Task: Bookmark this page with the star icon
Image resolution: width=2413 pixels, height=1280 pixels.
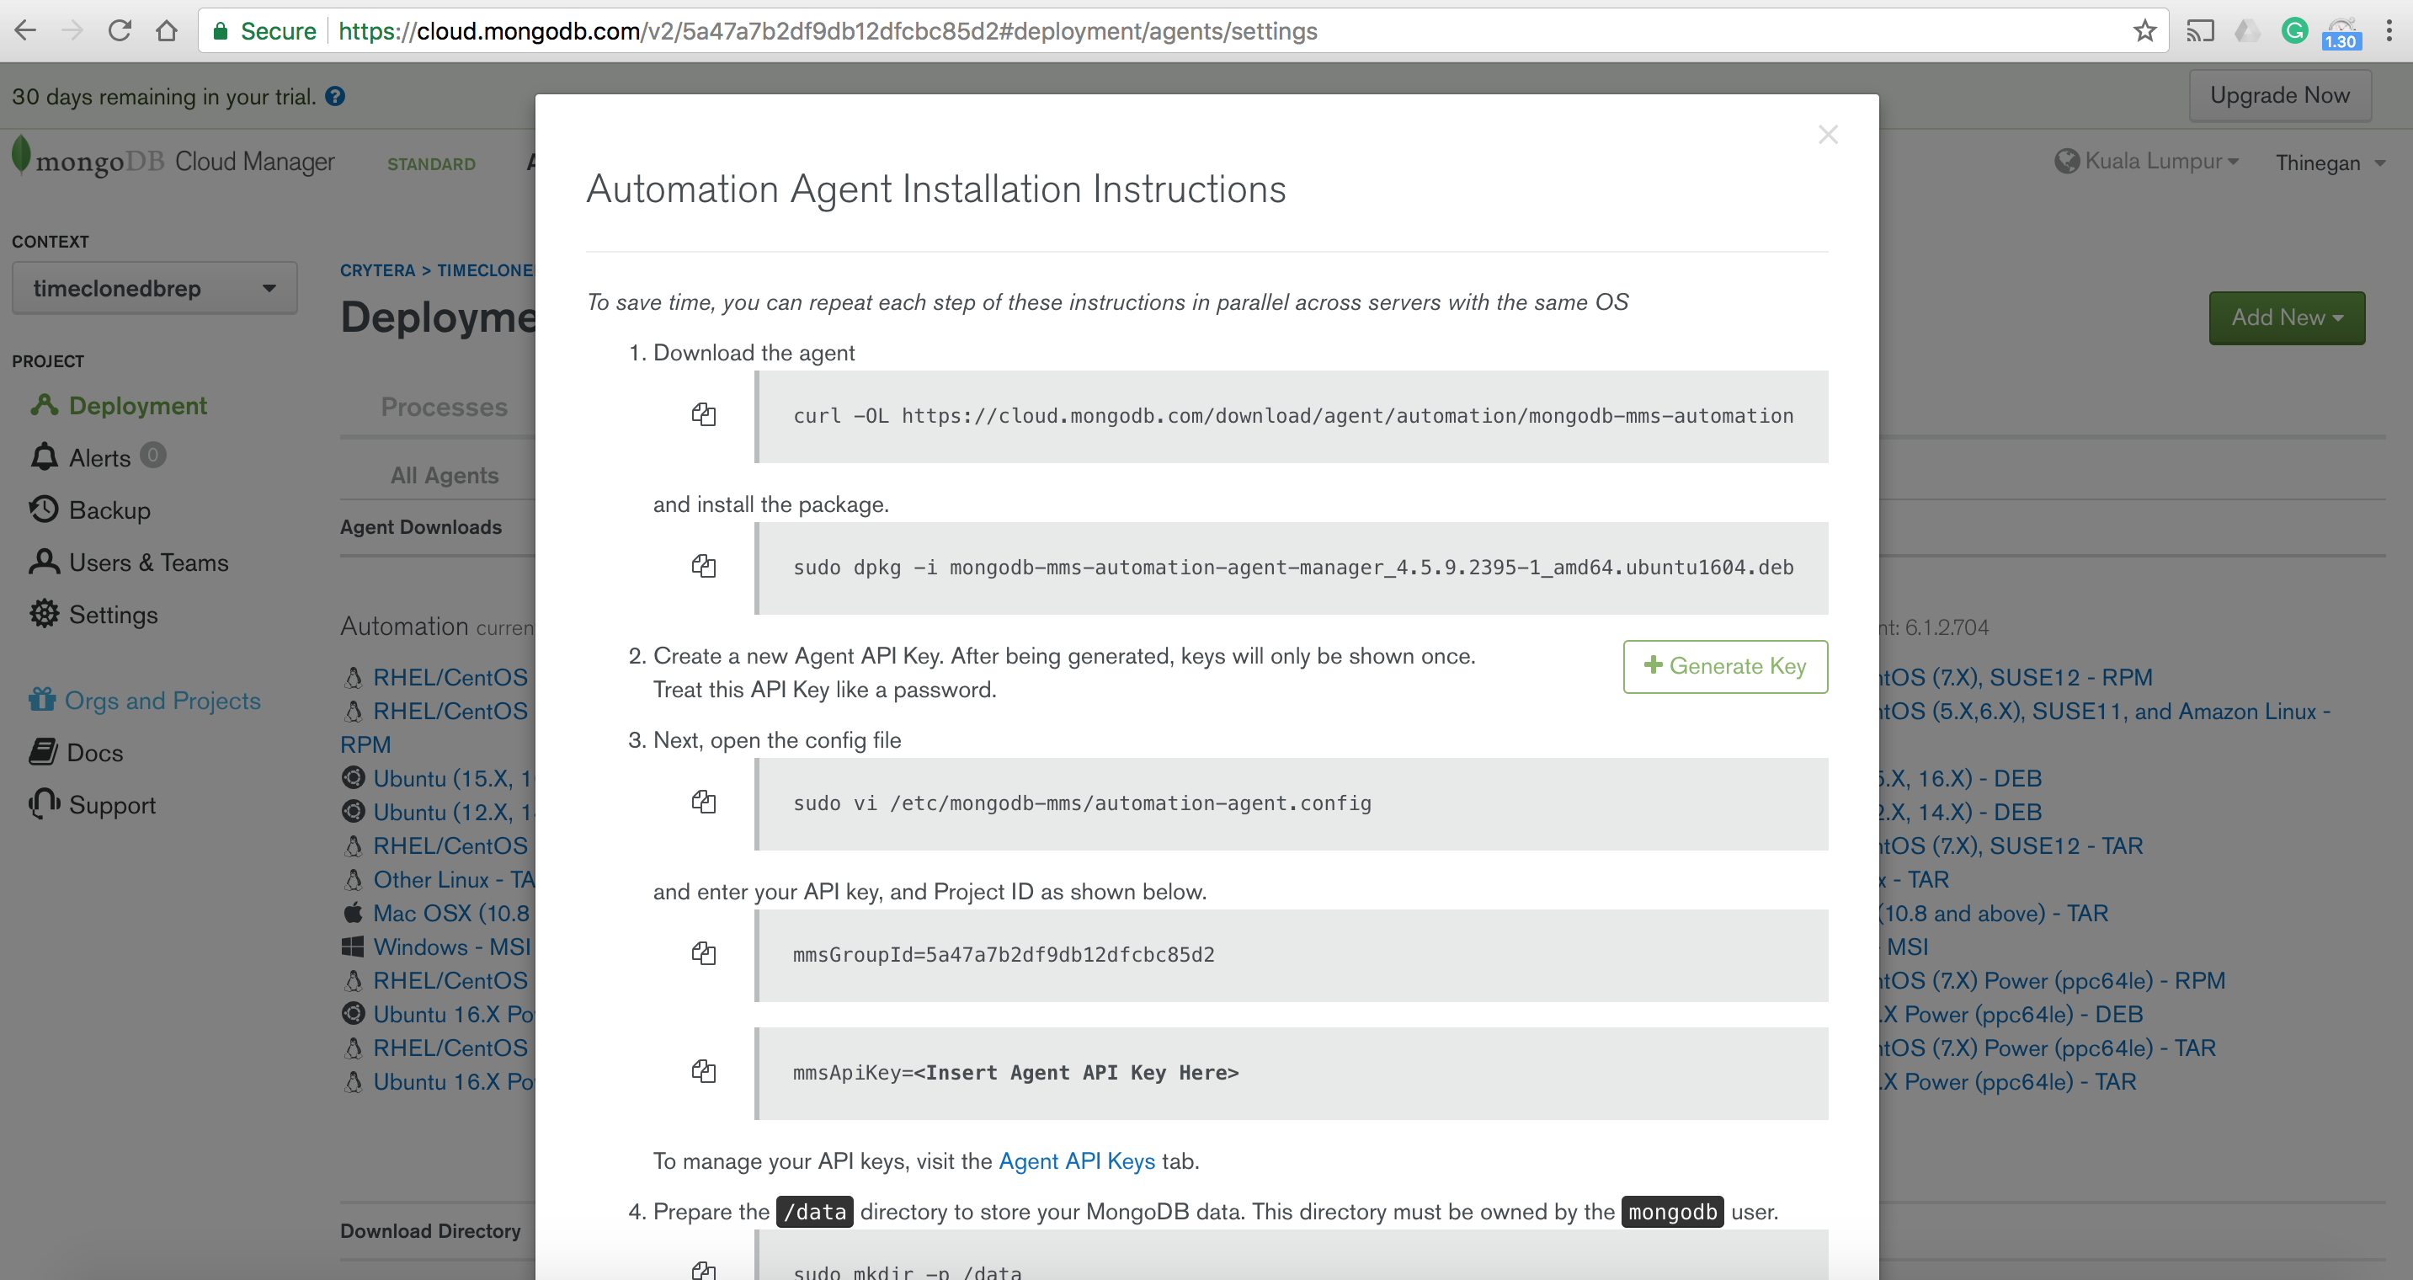Action: point(2144,31)
